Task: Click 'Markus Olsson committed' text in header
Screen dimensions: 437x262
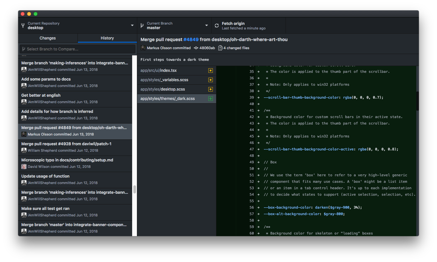Action: tap(169, 48)
